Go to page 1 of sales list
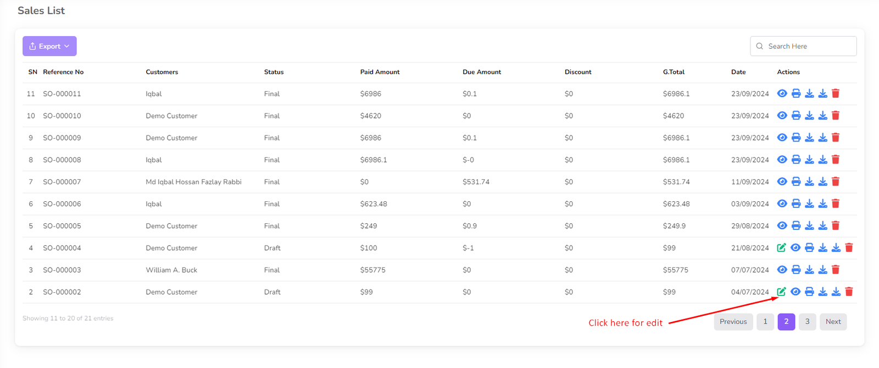The width and height of the screenshot is (879, 368). pos(765,322)
